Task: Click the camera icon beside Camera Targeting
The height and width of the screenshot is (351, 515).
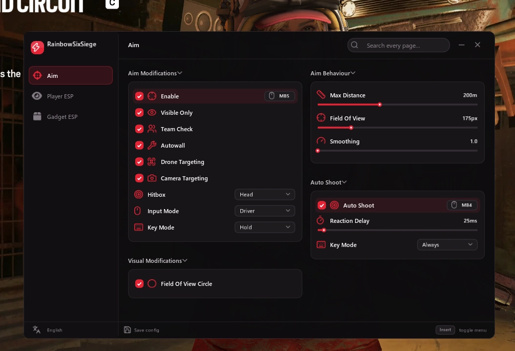Action: click(152, 178)
